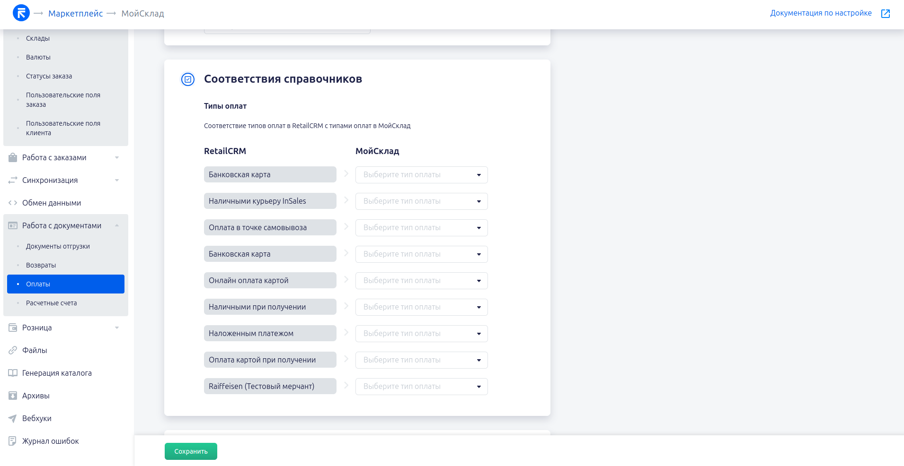Click the RetailCRM logo icon

point(21,13)
